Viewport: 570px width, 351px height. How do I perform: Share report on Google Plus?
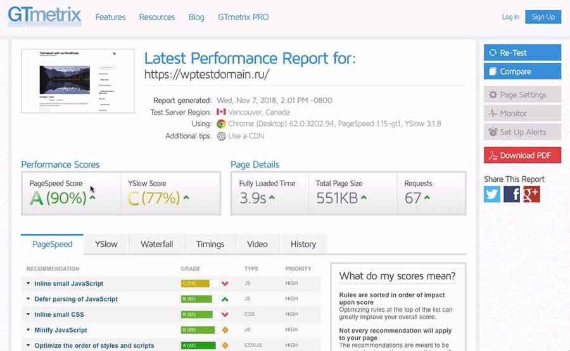531,195
